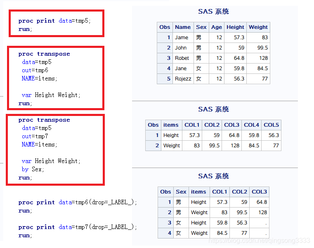Click "Sex" header beside the items header
Screen dimensions: 314x248
181,192
